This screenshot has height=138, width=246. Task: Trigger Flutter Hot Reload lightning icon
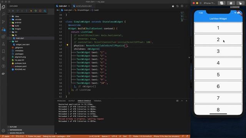pos(31,11)
